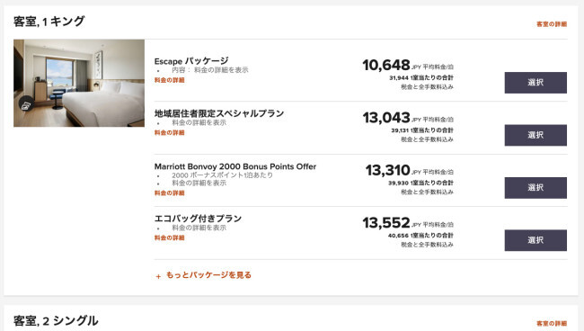Click the もっとパッケージを見る link
The width and height of the screenshot is (584, 331).
(208, 275)
